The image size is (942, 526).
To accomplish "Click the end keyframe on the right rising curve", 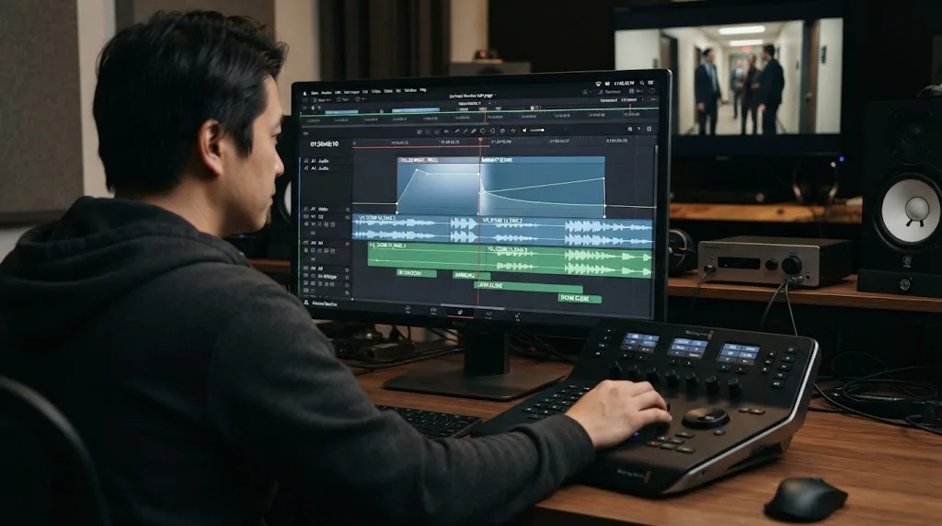I will [x=603, y=178].
